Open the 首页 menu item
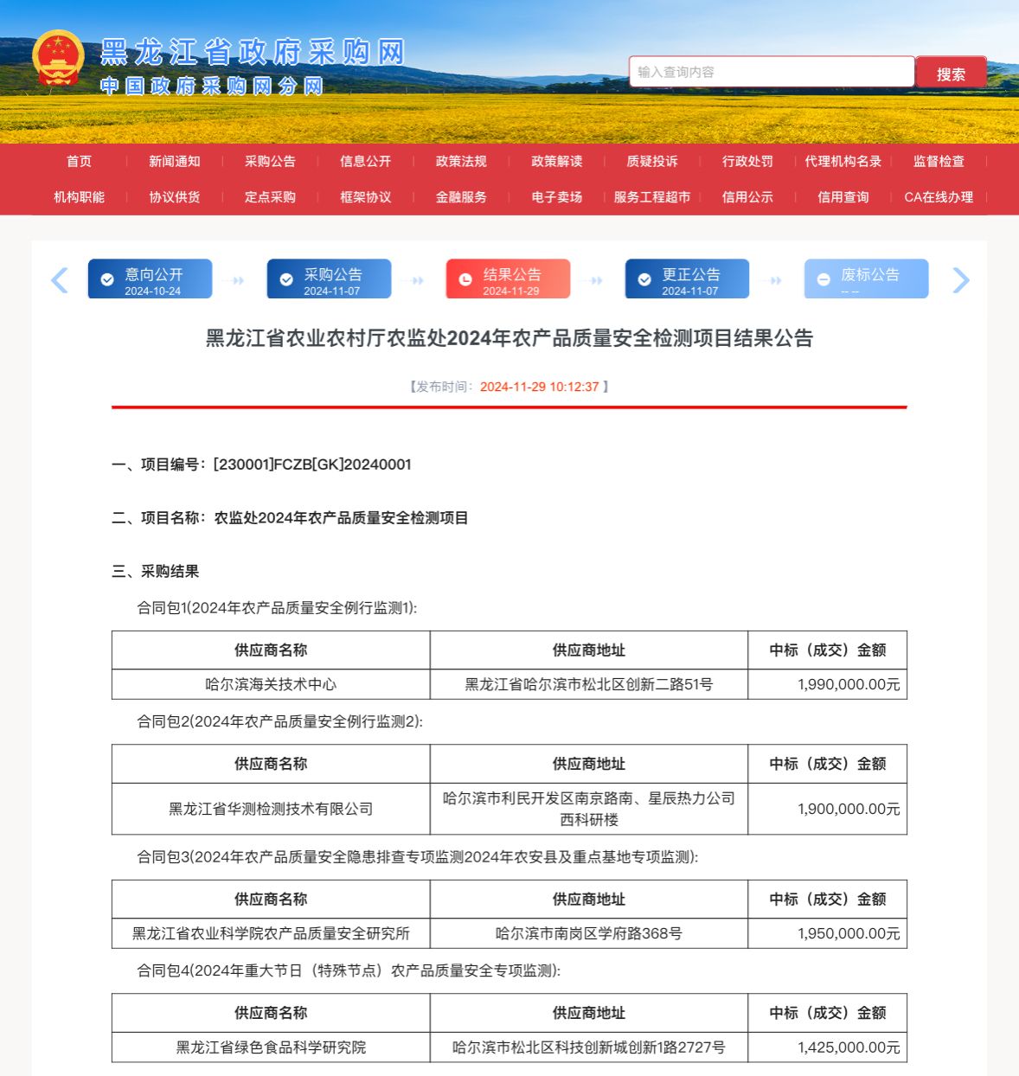The height and width of the screenshot is (1076, 1019). (x=79, y=162)
